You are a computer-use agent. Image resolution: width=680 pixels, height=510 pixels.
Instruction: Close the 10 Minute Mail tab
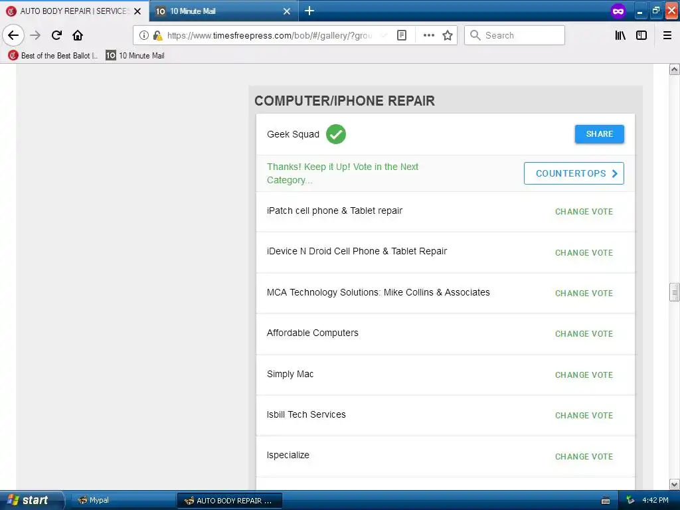click(287, 11)
